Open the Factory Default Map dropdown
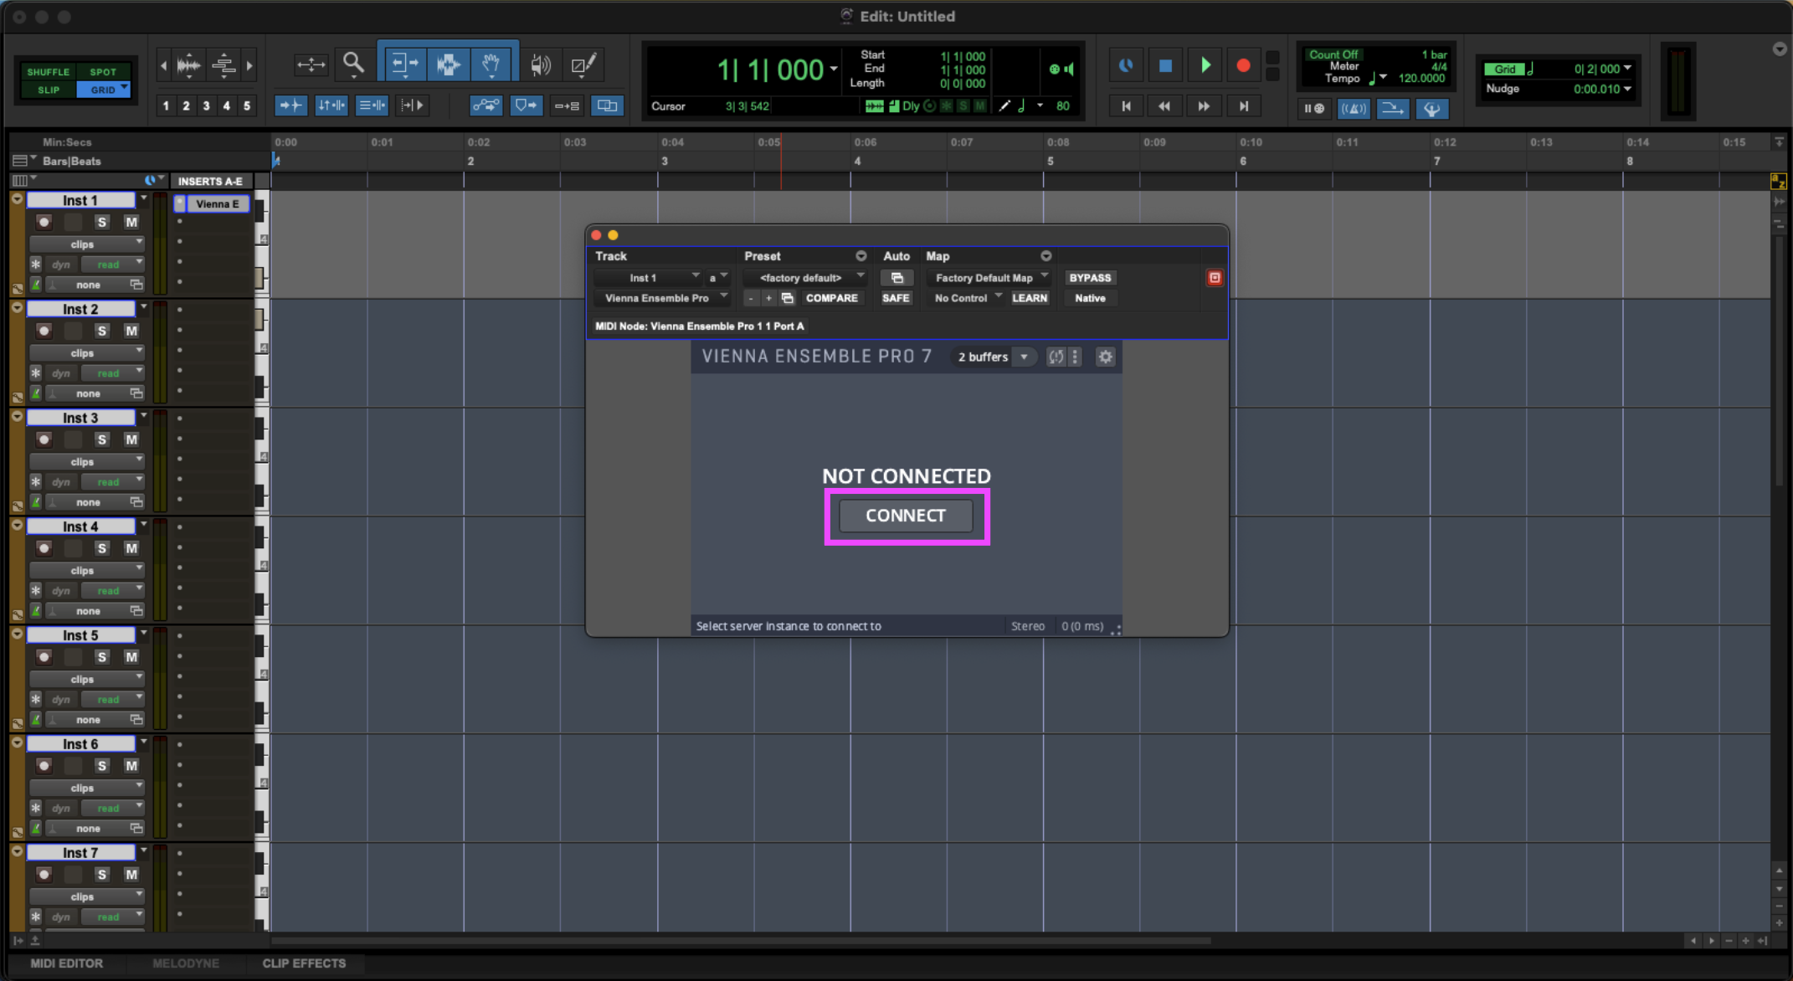 point(990,278)
